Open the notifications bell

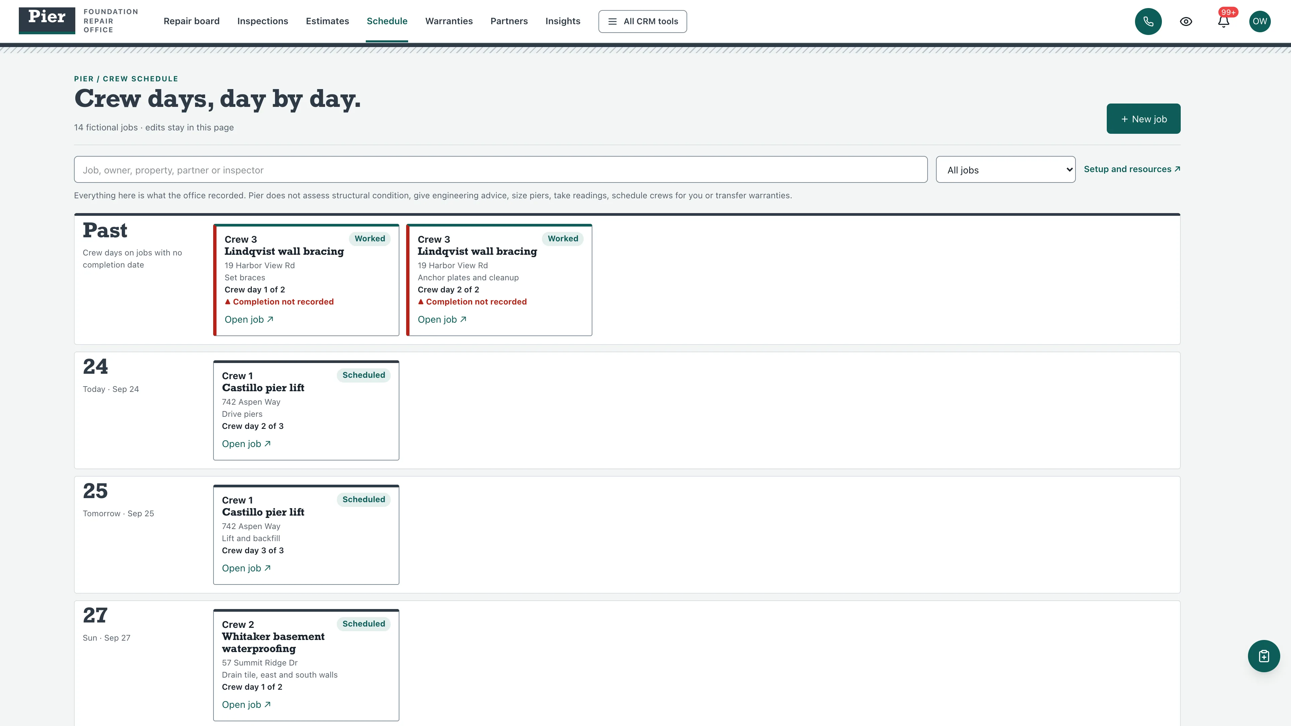(x=1223, y=22)
